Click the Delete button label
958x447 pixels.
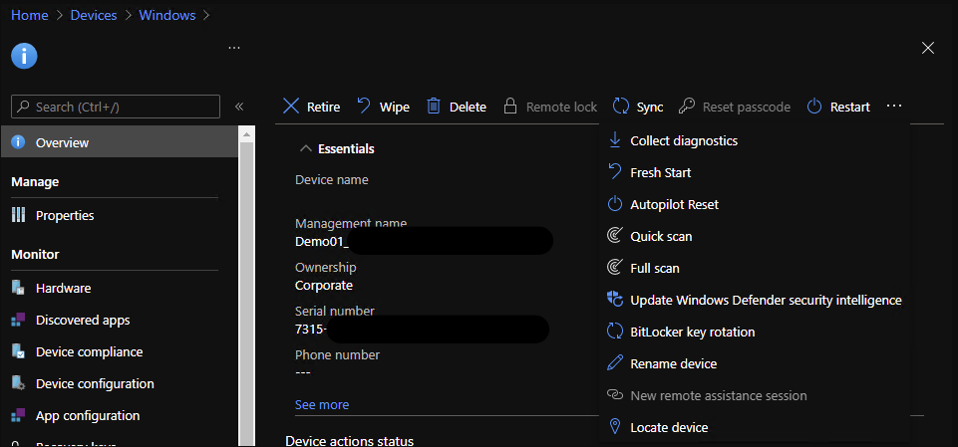(x=468, y=107)
